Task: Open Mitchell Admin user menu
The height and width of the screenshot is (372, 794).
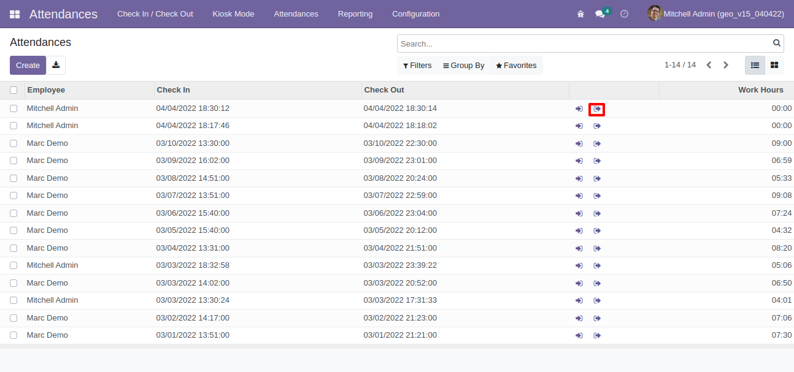Action: pyautogui.click(x=716, y=14)
